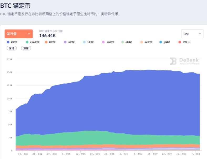207x159 pixels.
Task: Click the 14. Sep x-axis label
Action: [x=23, y=154]
